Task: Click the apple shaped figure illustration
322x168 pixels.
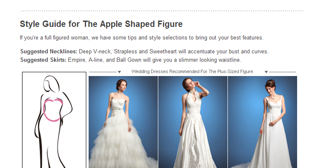Action: click(54, 120)
